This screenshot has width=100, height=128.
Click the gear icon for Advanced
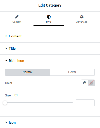click(x=82, y=17)
